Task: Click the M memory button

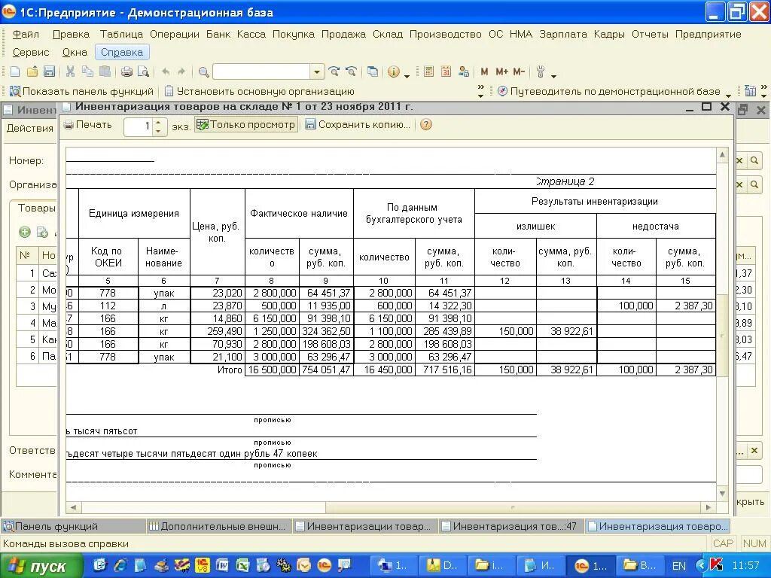Action: (484, 71)
